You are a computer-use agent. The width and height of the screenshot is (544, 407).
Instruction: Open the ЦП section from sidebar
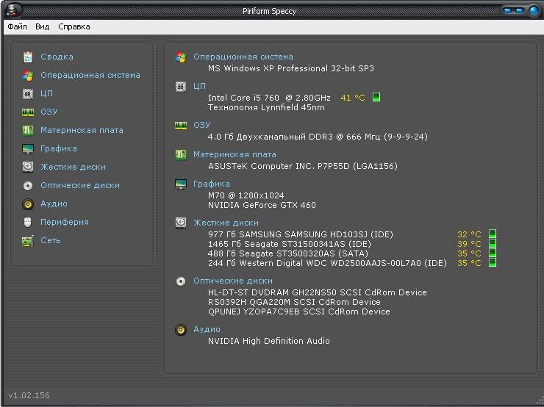coord(46,93)
